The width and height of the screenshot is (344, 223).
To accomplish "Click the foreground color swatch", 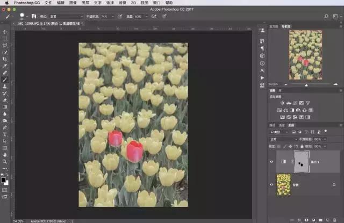I will coord(3,180).
